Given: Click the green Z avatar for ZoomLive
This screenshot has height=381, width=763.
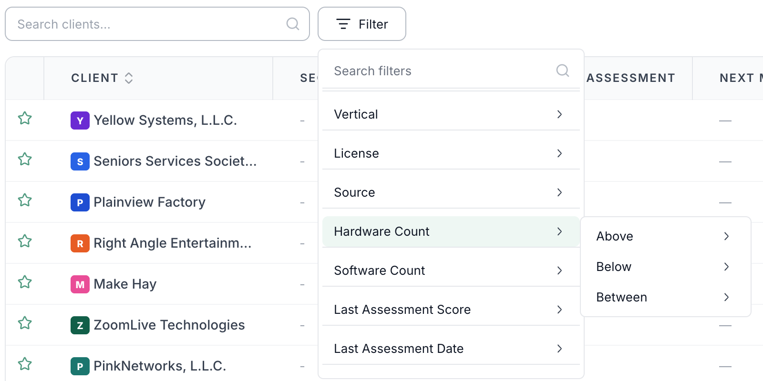Looking at the screenshot, I should [x=80, y=325].
